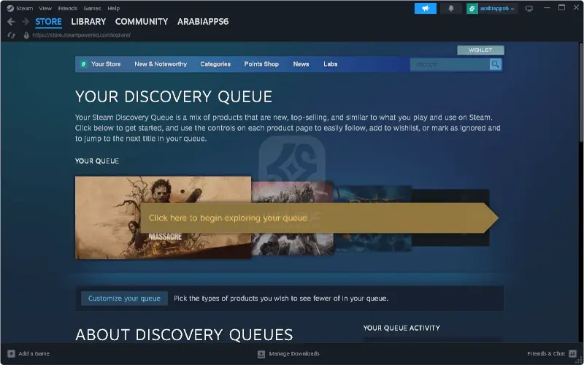The height and width of the screenshot is (365, 584).
Task: Click the download icon beside Manage Downloads
Action: [261, 354]
